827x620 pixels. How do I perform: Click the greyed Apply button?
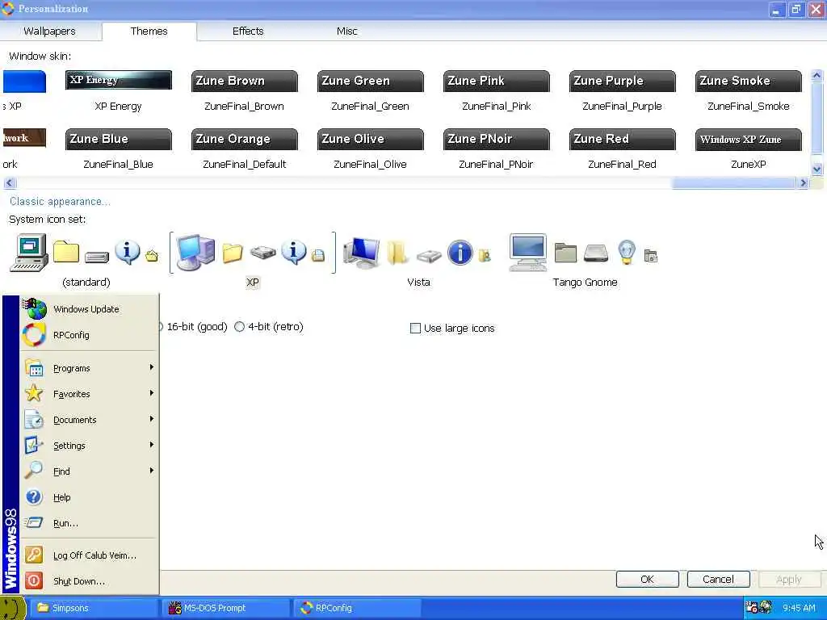[789, 580]
